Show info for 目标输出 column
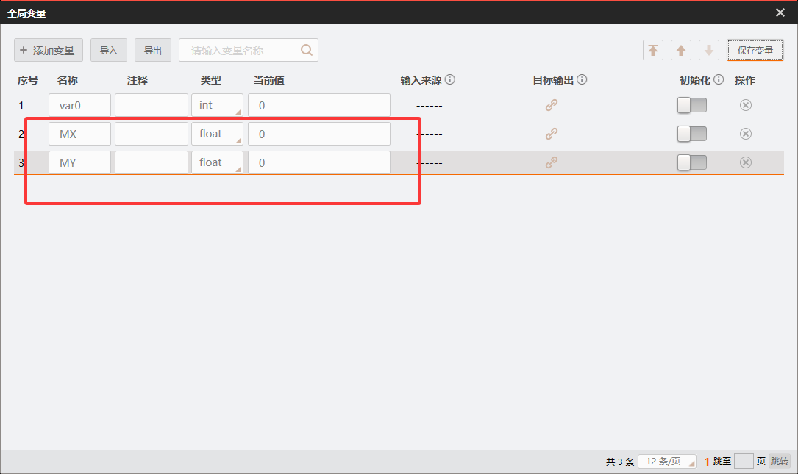 pyautogui.click(x=582, y=79)
